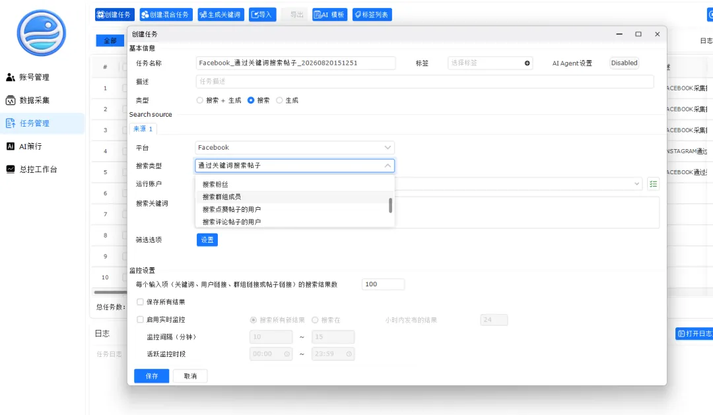
Task: Click the green list icon beside 运行账户
Action: [x=654, y=184]
